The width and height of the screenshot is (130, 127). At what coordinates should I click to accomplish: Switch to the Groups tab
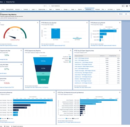click(66, 9)
